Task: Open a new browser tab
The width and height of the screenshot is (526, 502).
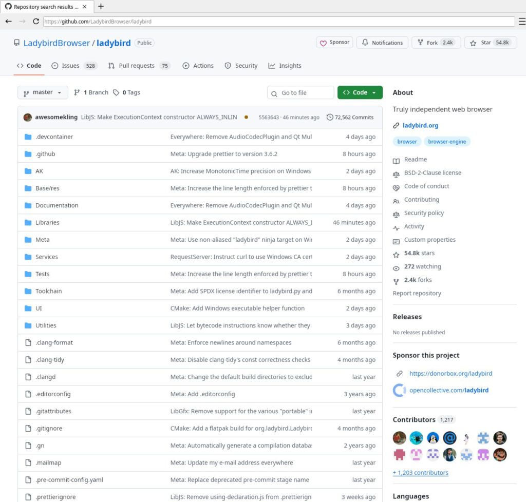Action: coord(101,6)
